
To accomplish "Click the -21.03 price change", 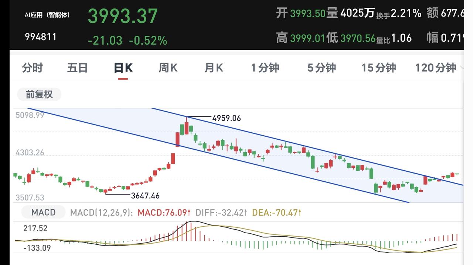I will click(x=105, y=41).
